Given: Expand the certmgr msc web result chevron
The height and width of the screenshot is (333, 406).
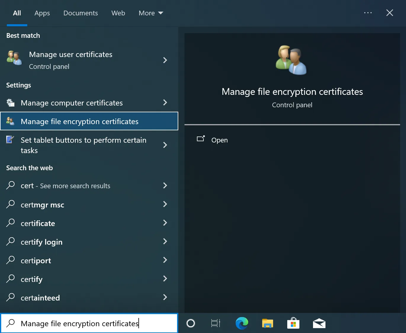Looking at the screenshot, I should [165, 204].
